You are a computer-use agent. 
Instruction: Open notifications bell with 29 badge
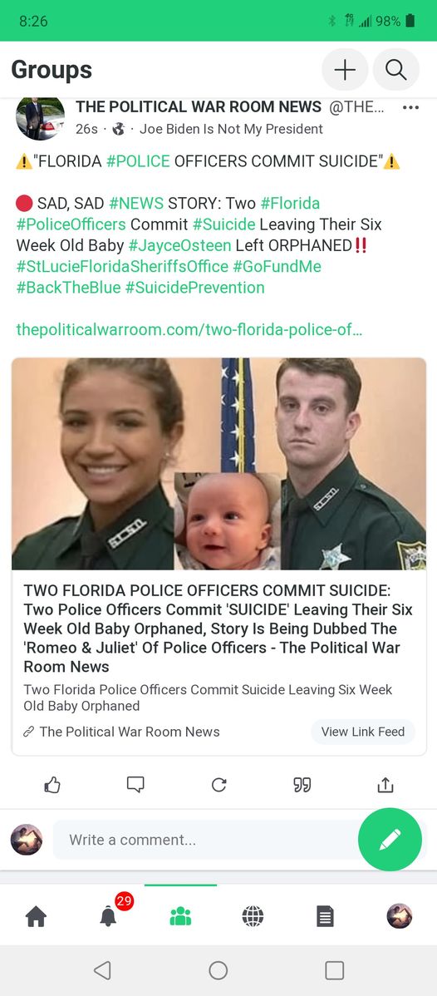pos(109,916)
